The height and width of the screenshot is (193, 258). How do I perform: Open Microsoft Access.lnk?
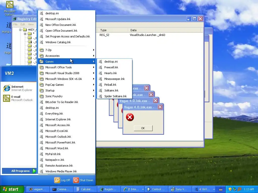pos(67,125)
